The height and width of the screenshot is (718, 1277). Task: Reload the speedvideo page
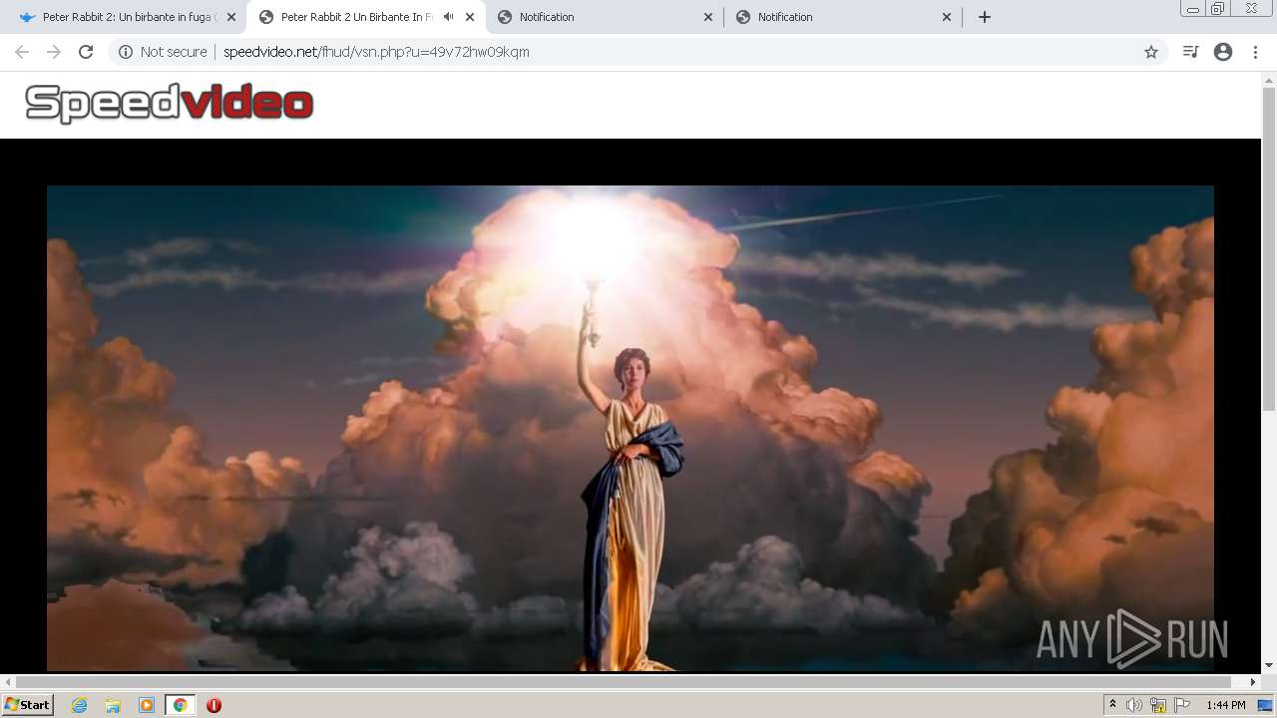click(x=86, y=52)
